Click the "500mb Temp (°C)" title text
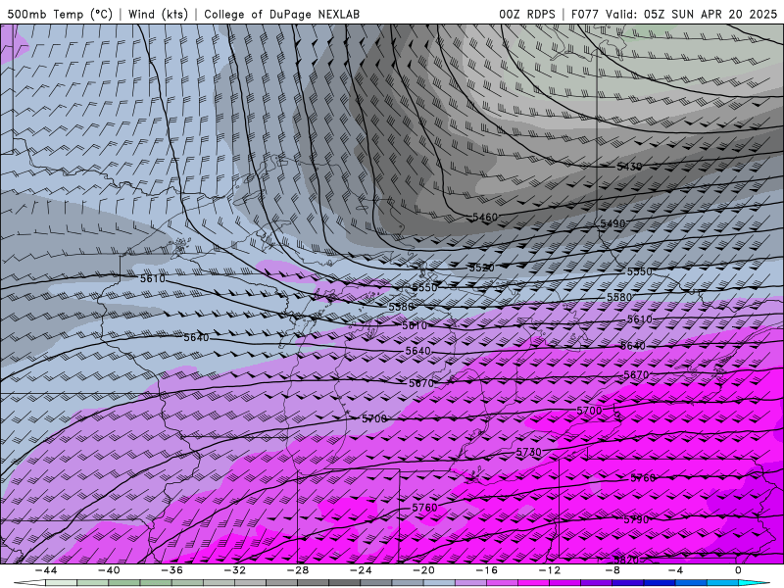 point(60,14)
